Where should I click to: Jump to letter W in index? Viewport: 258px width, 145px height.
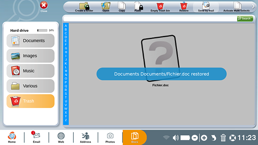click(x=66, y=109)
